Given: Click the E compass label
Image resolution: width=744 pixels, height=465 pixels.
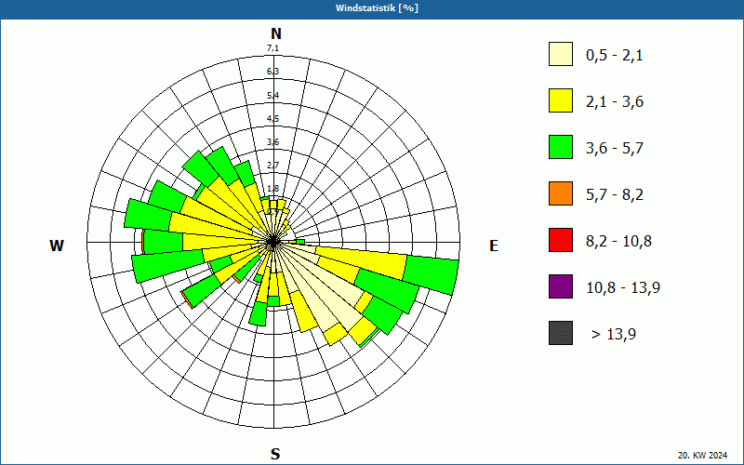Looking at the screenshot, I should tap(494, 246).
